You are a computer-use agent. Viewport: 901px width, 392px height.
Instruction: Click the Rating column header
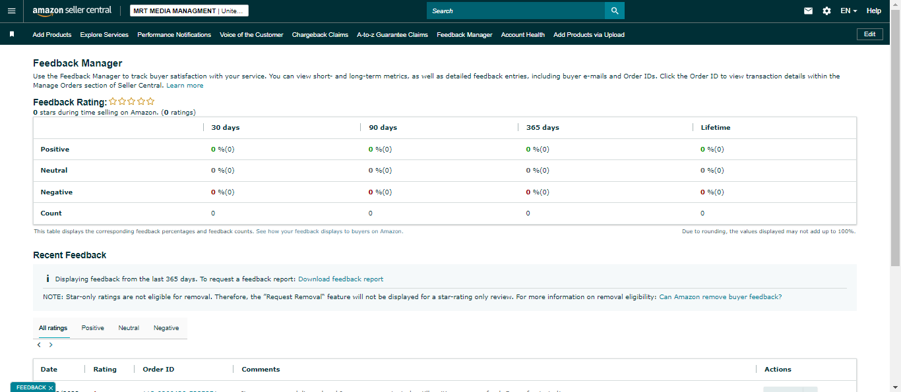coord(105,370)
